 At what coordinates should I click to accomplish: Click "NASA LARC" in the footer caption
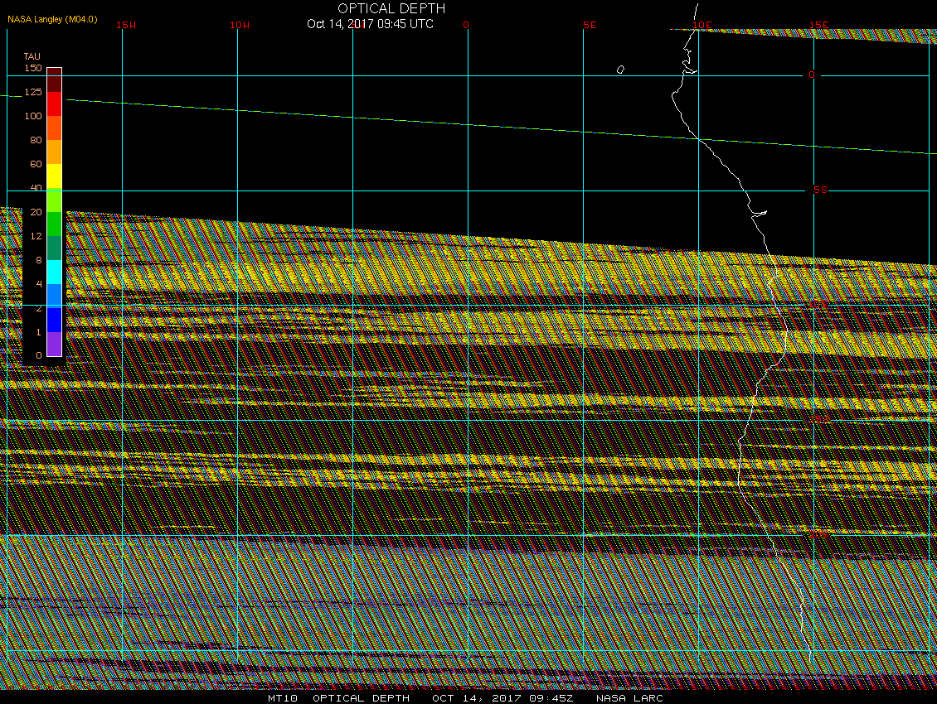(629, 697)
